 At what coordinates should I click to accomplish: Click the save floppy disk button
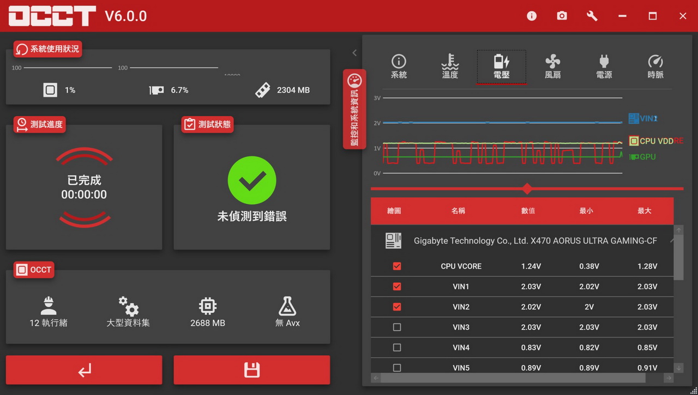pos(252,370)
